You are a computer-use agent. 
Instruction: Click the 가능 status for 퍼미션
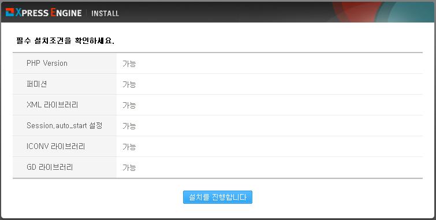point(129,84)
